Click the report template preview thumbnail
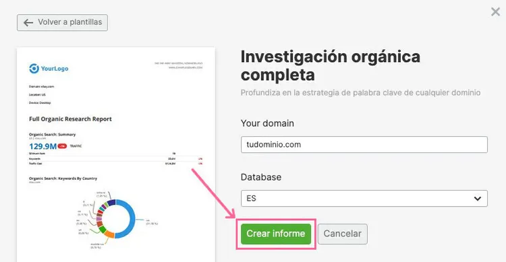 (x=116, y=155)
